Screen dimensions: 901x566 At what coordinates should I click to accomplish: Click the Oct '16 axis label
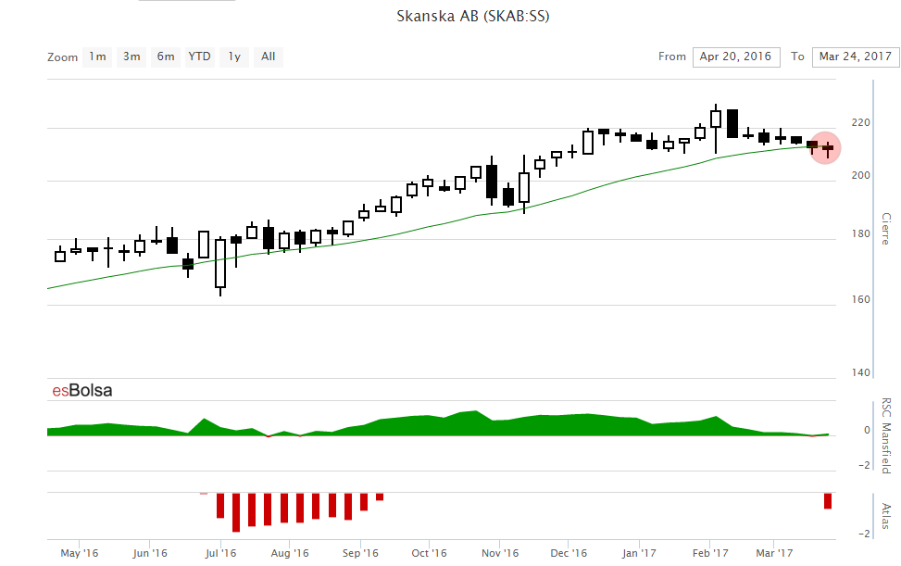coord(430,553)
